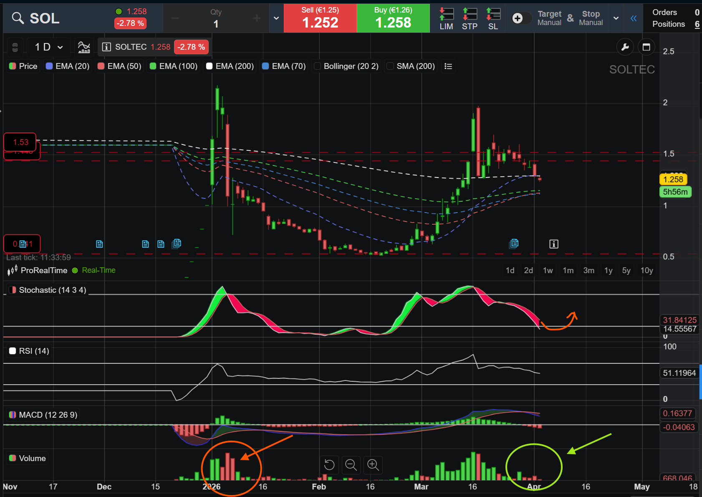Zoom in the chart

(373, 465)
